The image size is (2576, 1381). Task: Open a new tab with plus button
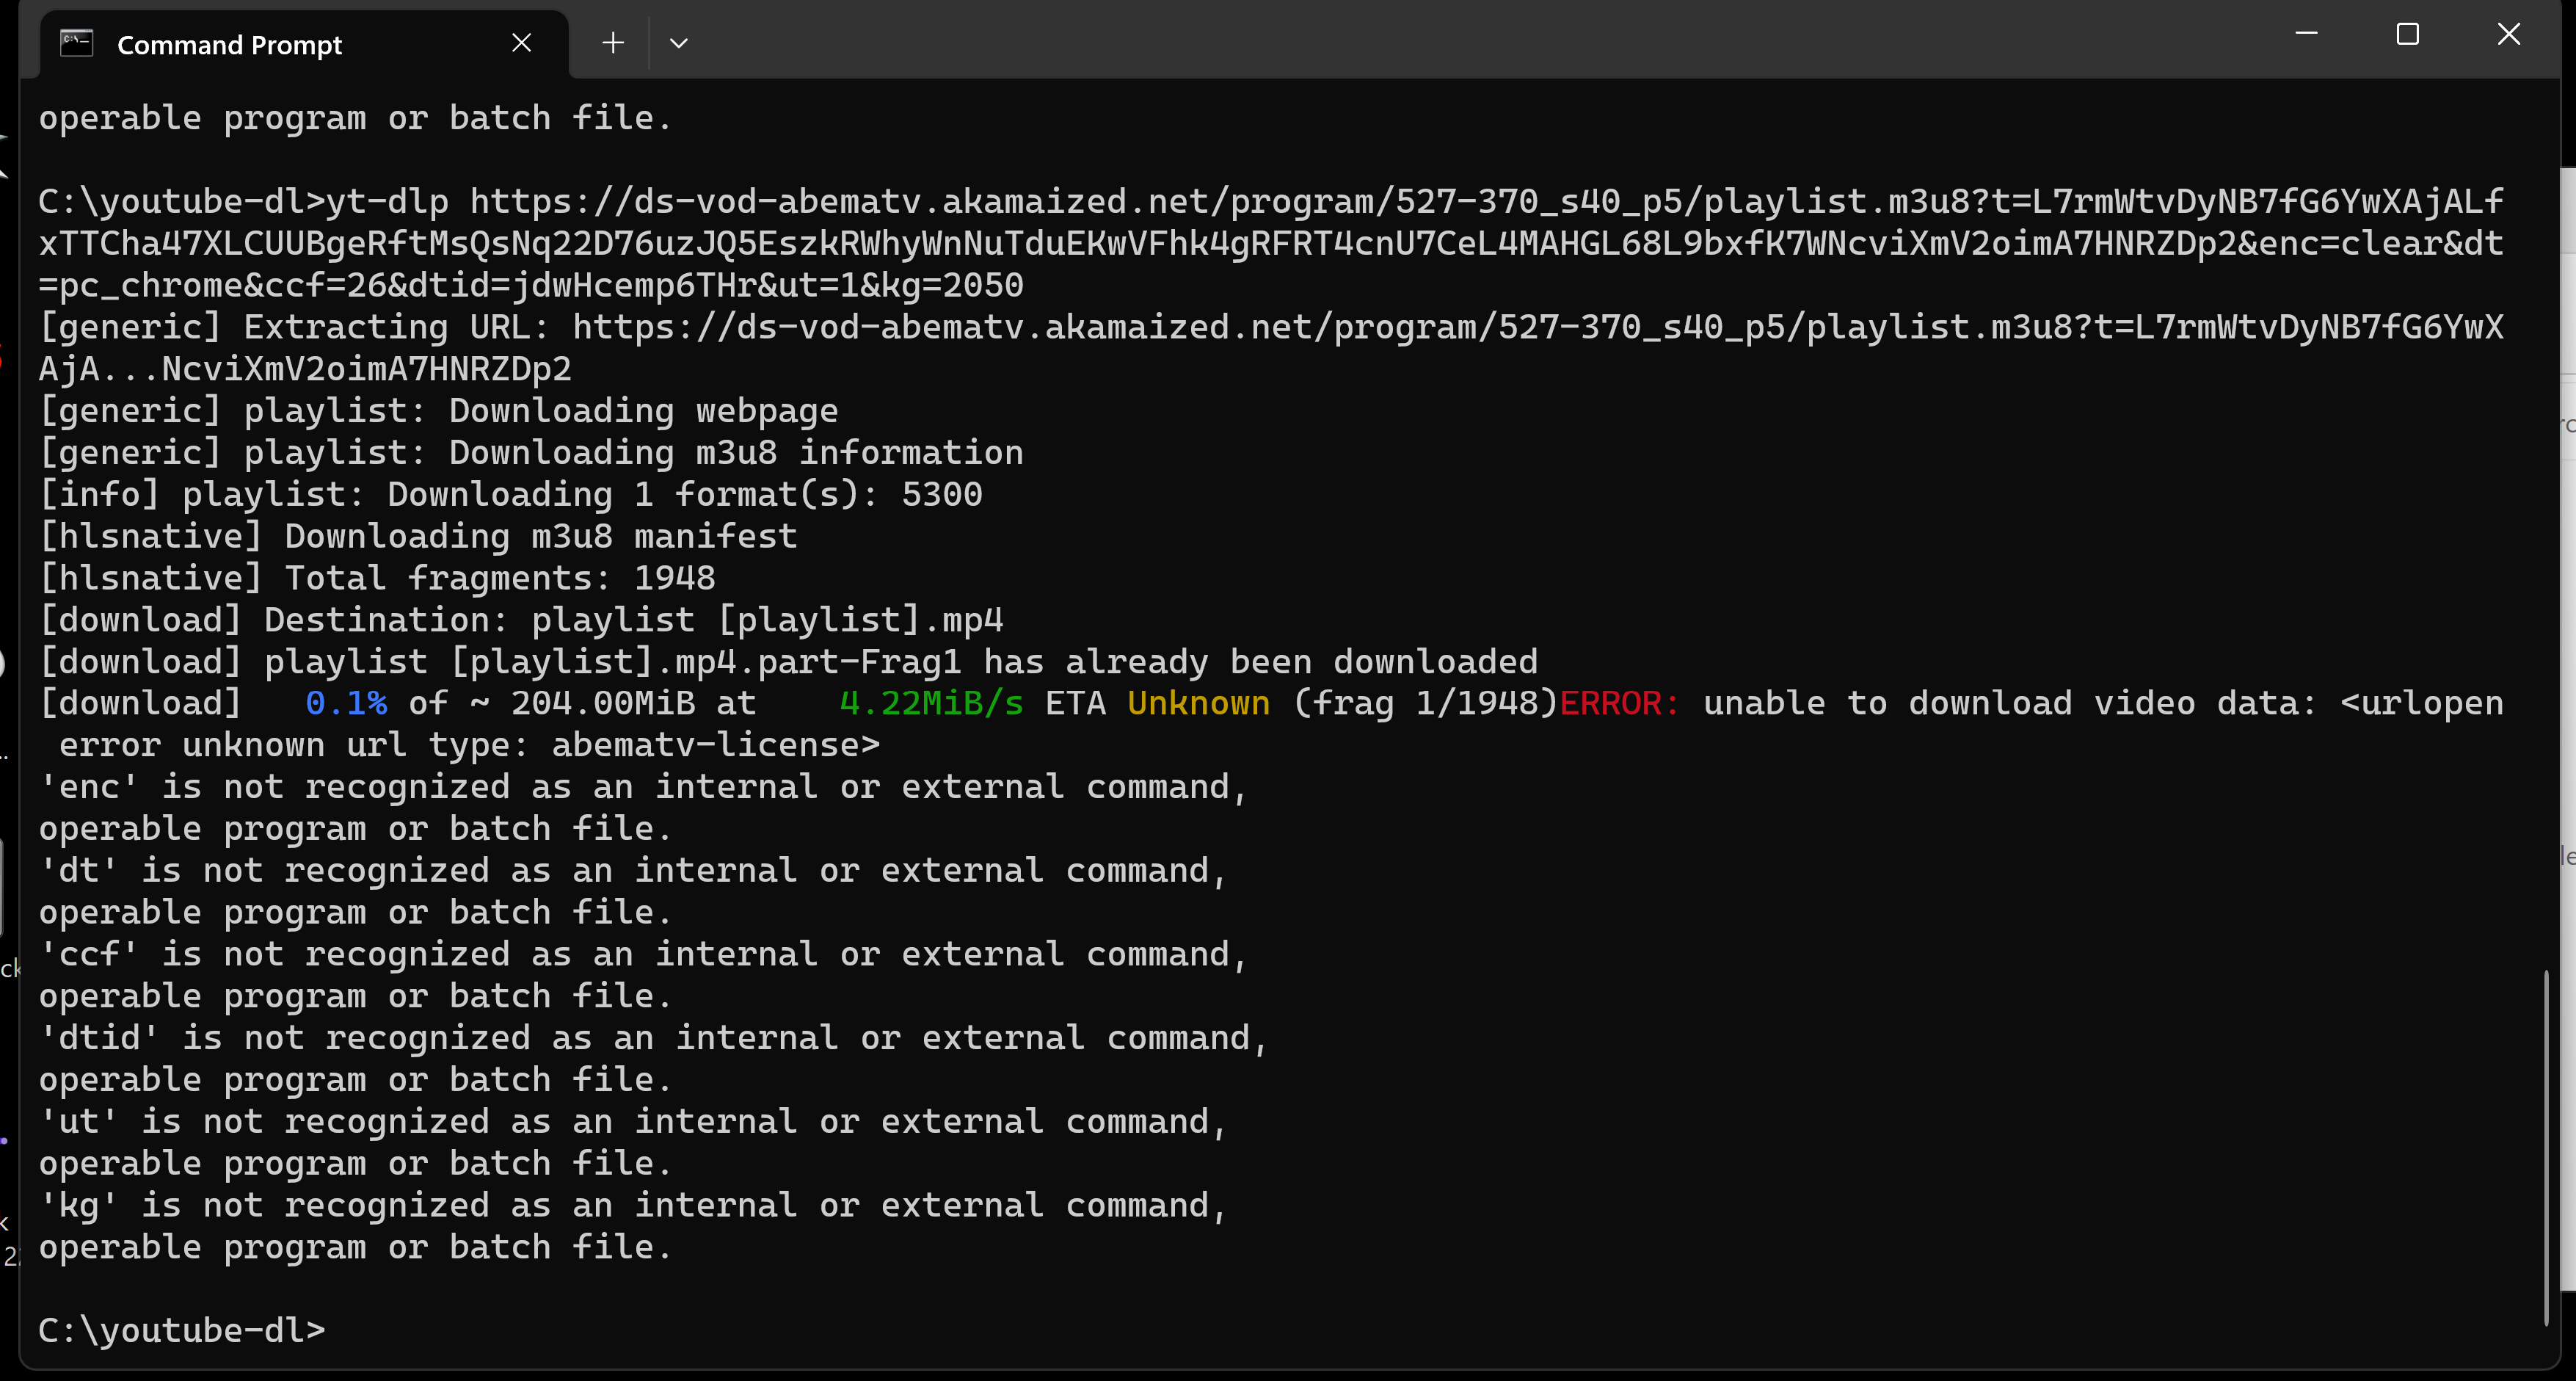click(x=613, y=43)
